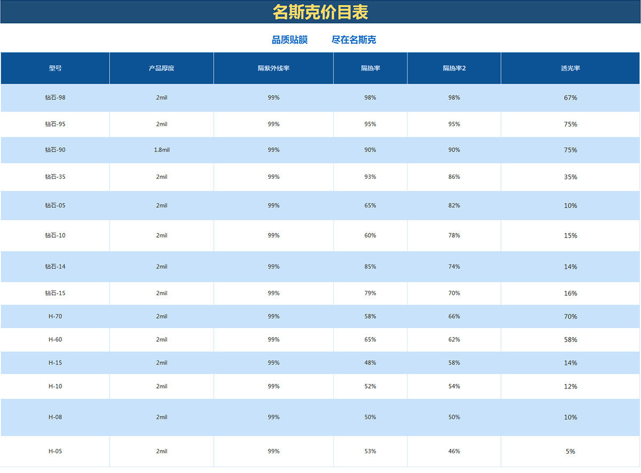Select the H-70 model cell
Viewport: 641px width, 473px height.
pos(55,317)
